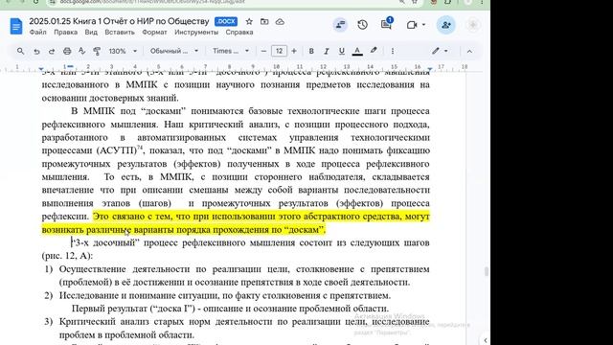Click list item 2 'Исследование и понимание ситуации'
This screenshot has width=613, height=345.
tap(225, 295)
